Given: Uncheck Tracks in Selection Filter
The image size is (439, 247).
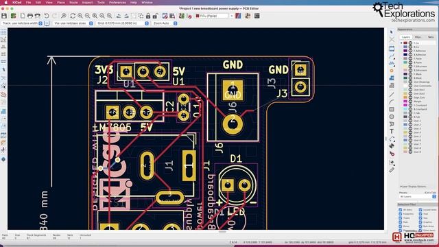Looking at the screenshot, I should [400, 218].
